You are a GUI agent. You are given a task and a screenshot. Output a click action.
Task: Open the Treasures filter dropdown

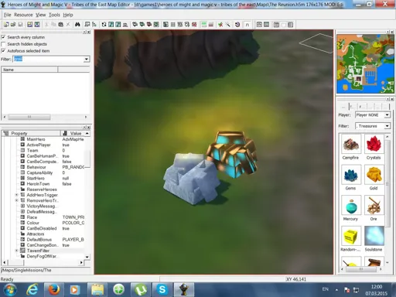[387, 126]
